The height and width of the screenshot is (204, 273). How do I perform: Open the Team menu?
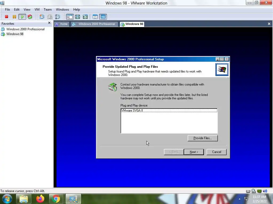click(47, 10)
